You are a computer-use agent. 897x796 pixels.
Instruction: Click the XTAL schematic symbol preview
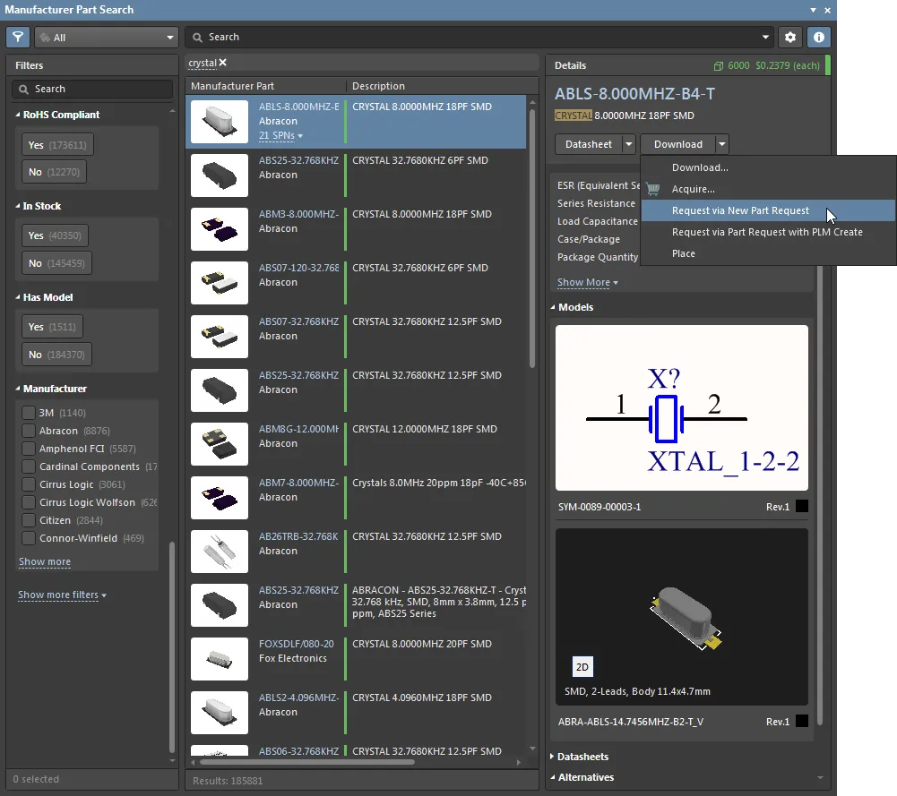tap(681, 408)
